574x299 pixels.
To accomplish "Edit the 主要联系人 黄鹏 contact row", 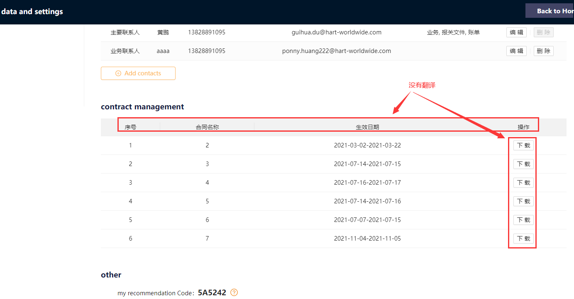I will pyautogui.click(x=516, y=32).
